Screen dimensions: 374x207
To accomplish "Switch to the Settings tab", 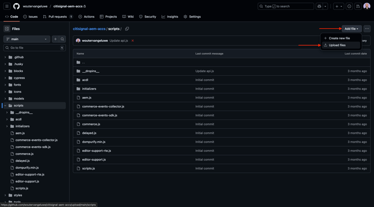I will click(192, 16).
